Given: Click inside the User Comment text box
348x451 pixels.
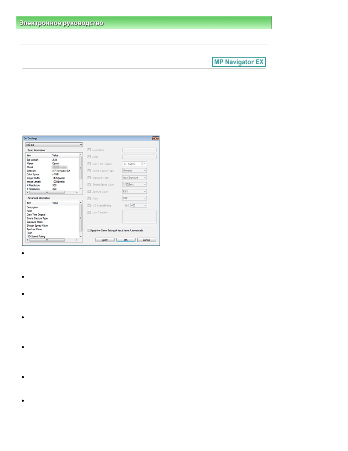Looking at the screenshot, I should [x=139, y=216].
